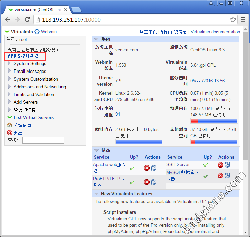The image size is (250, 237).
Task: Click server time 05/八/2016 13:56
Action: tap(207, 81)
